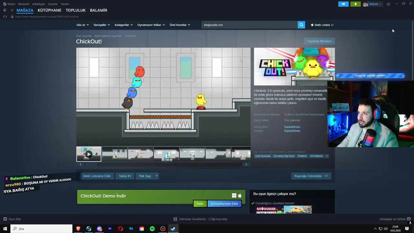
Task: Click the Windows platform icon on demo banner
Action: tap(234, 195)
